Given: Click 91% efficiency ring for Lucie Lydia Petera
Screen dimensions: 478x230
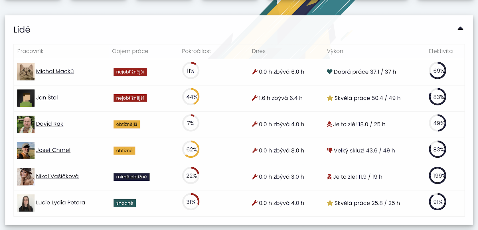Looking at the screenshot, I should click(438, 202).
